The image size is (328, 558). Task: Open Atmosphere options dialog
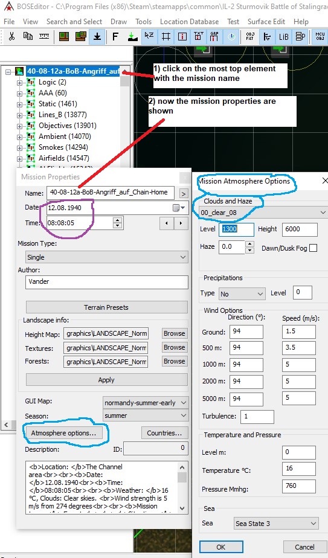tap(64, 433)
